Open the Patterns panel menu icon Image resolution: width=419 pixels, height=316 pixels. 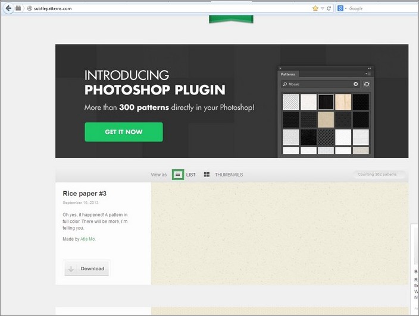368,74
